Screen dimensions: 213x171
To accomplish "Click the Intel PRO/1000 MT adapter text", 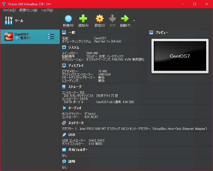I will (143, 129).
